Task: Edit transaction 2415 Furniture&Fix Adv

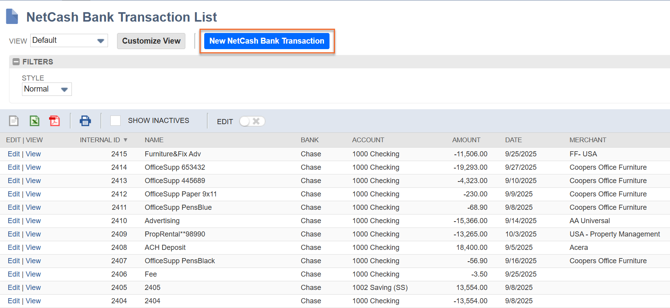Action: pyautogui.click(x=14, y=154)
